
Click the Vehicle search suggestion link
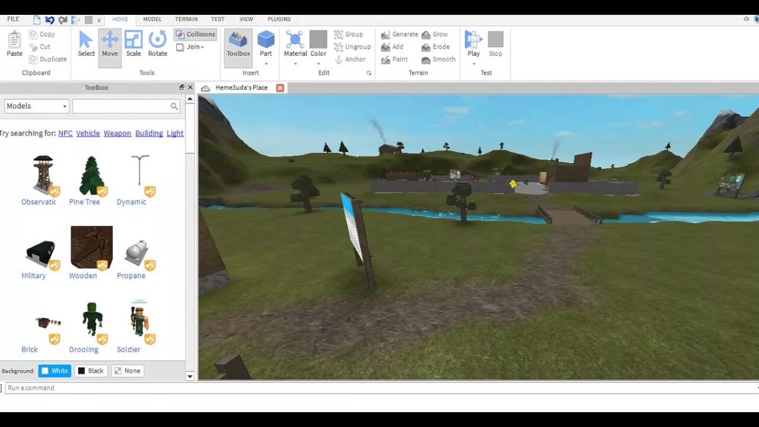88,133
